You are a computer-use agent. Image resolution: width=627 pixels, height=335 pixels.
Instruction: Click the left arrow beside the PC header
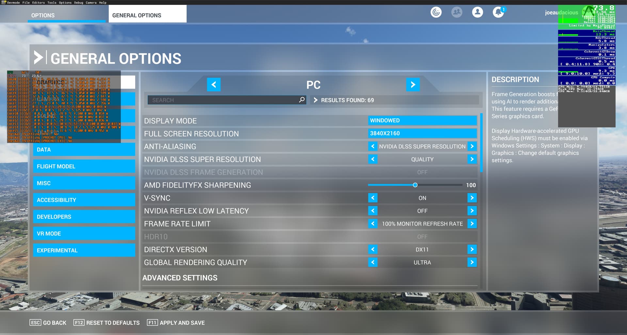coord(214,84)
